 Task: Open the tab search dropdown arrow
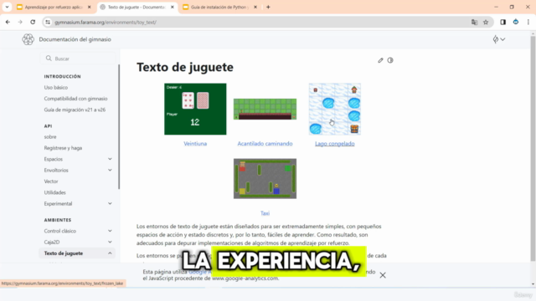coord(7,7)
